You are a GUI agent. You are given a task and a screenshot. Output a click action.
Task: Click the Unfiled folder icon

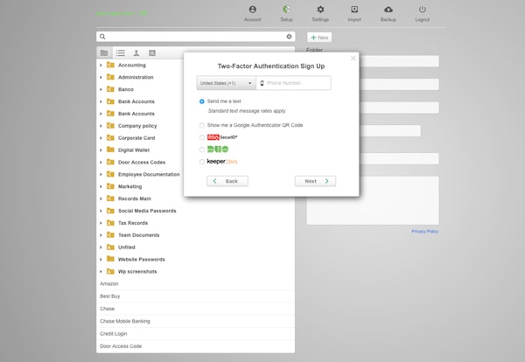(110, 247)
